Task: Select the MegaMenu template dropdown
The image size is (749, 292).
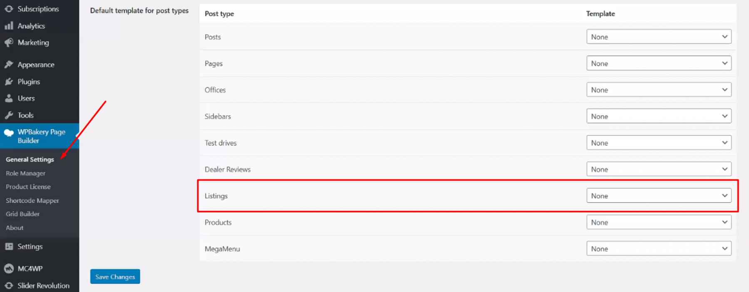Action: click(x=658, y=249)
